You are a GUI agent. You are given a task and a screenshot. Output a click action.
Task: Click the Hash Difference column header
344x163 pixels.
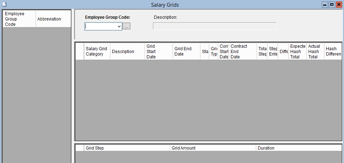(x=333, y=52)
